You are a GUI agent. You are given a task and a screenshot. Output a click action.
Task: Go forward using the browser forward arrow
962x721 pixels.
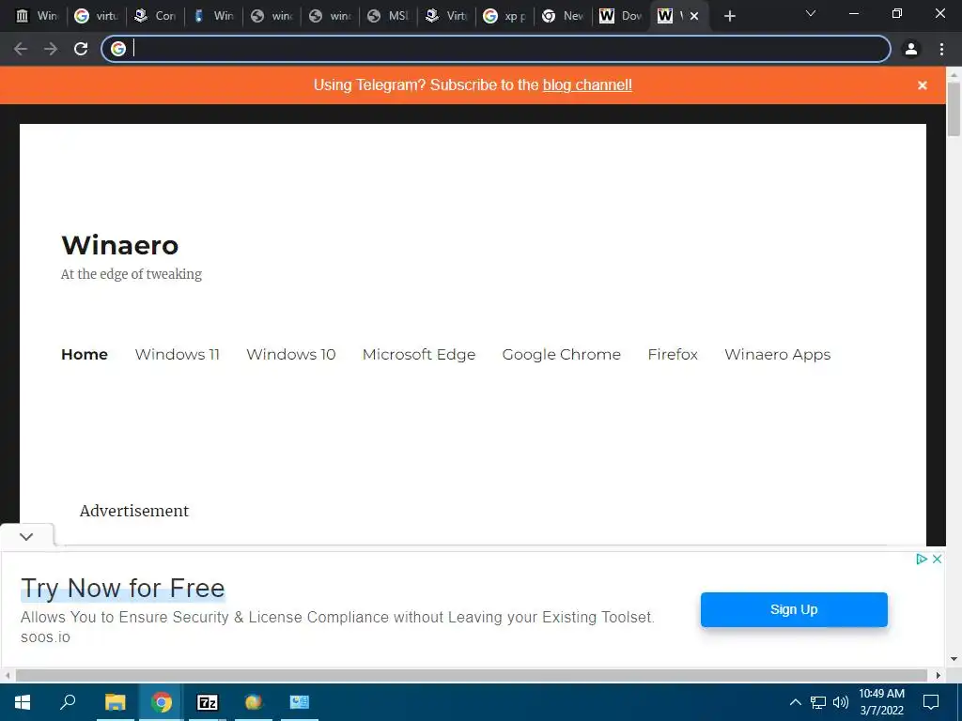click(x=51, y=49)
